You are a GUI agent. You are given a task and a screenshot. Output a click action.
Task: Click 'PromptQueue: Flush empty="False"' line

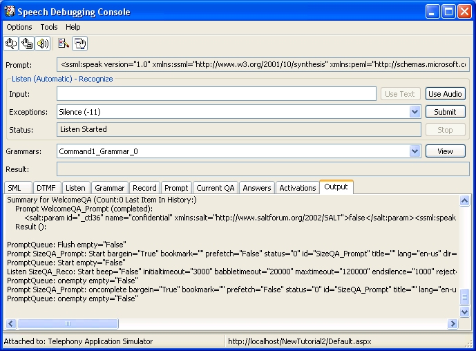pos(66,245)
